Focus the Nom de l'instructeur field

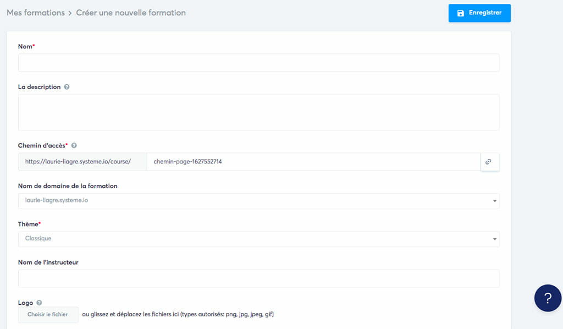click(258, 278)
